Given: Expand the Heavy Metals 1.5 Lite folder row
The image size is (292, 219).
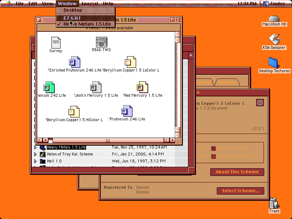Looking at the screenshot, I should 35,147.
